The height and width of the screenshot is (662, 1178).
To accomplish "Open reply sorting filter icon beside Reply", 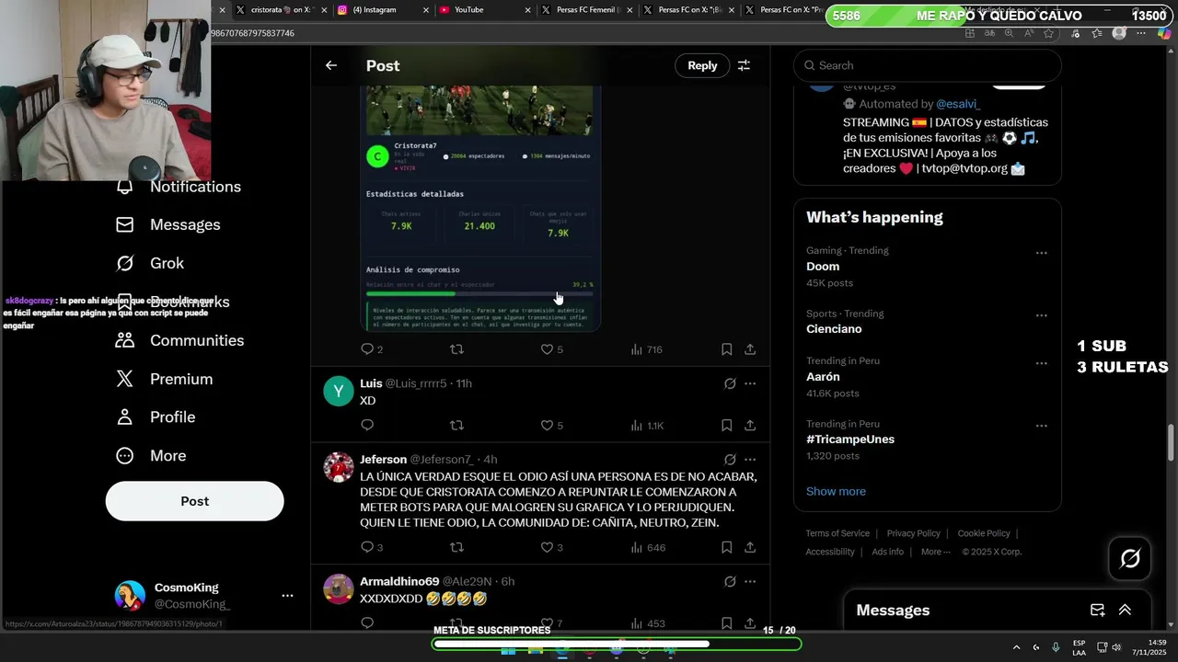I will [x=744, y=65].
